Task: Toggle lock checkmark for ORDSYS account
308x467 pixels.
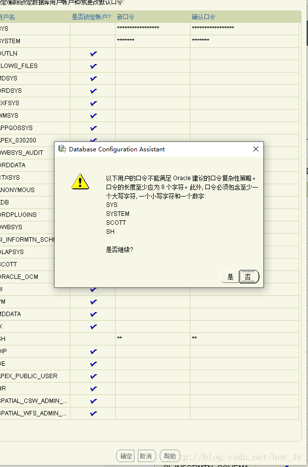Action: [93, 91]
